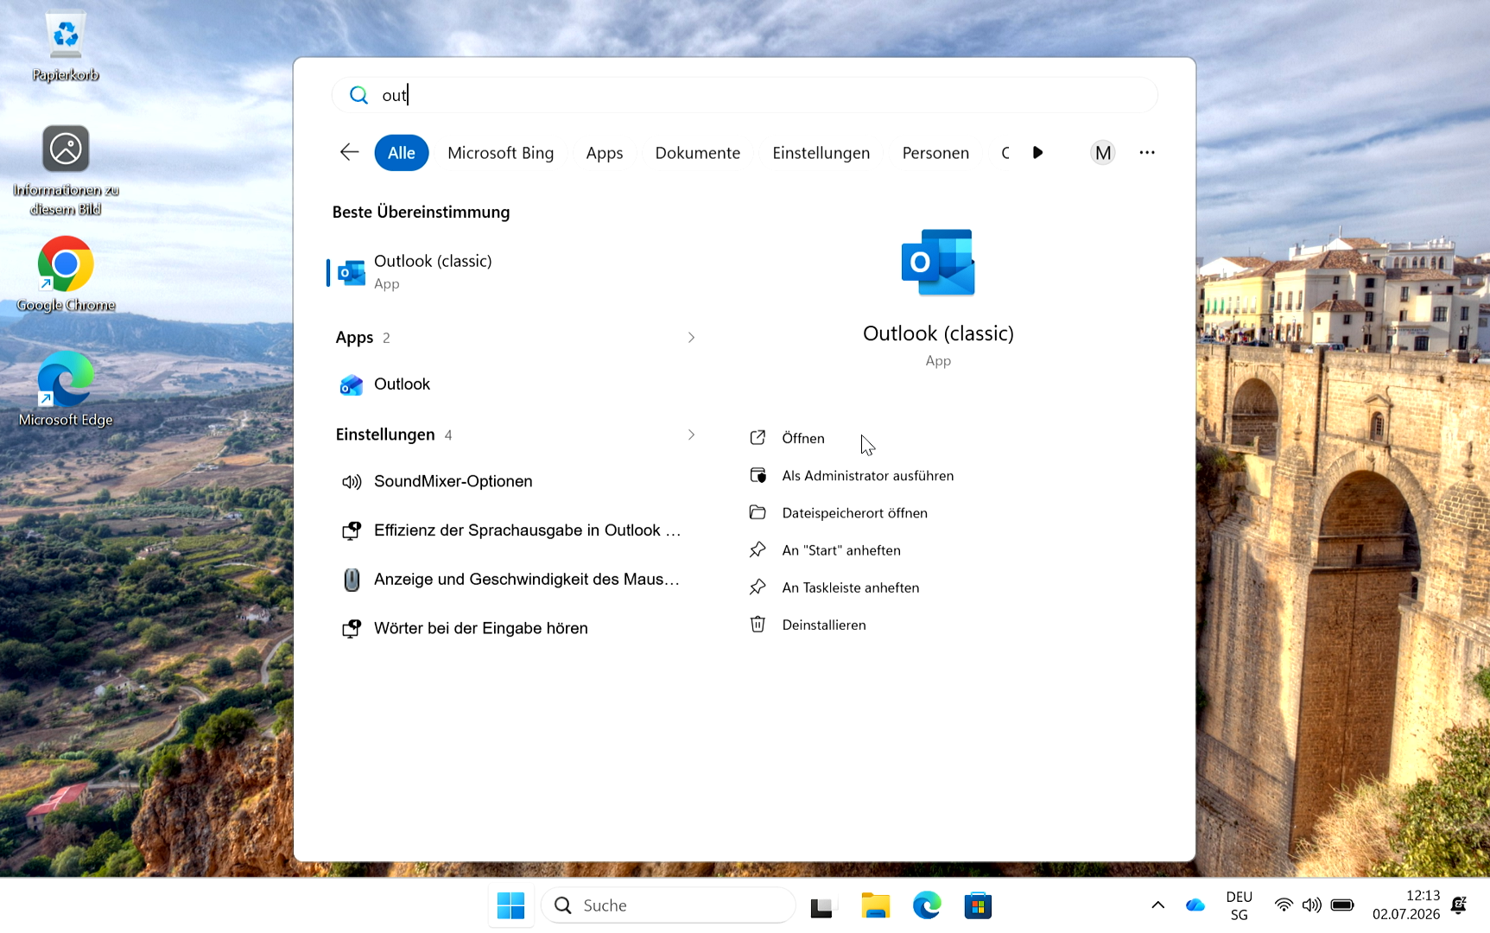Select the Microsoft Bing filter tab
Viewport: 1490px width, 933px height.
tap(501, 153)
